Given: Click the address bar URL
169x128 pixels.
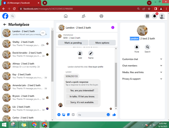Looking at the screenshot, I should pos(48,9).
